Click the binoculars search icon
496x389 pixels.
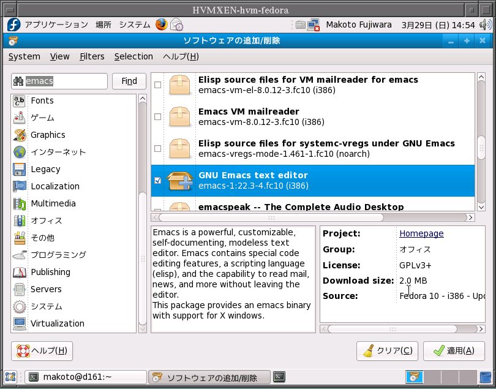click(18, 81)
